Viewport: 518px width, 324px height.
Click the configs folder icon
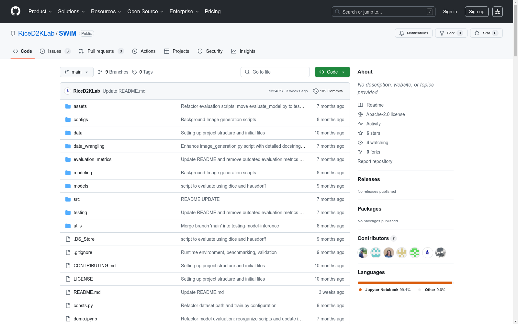[68, 120]
